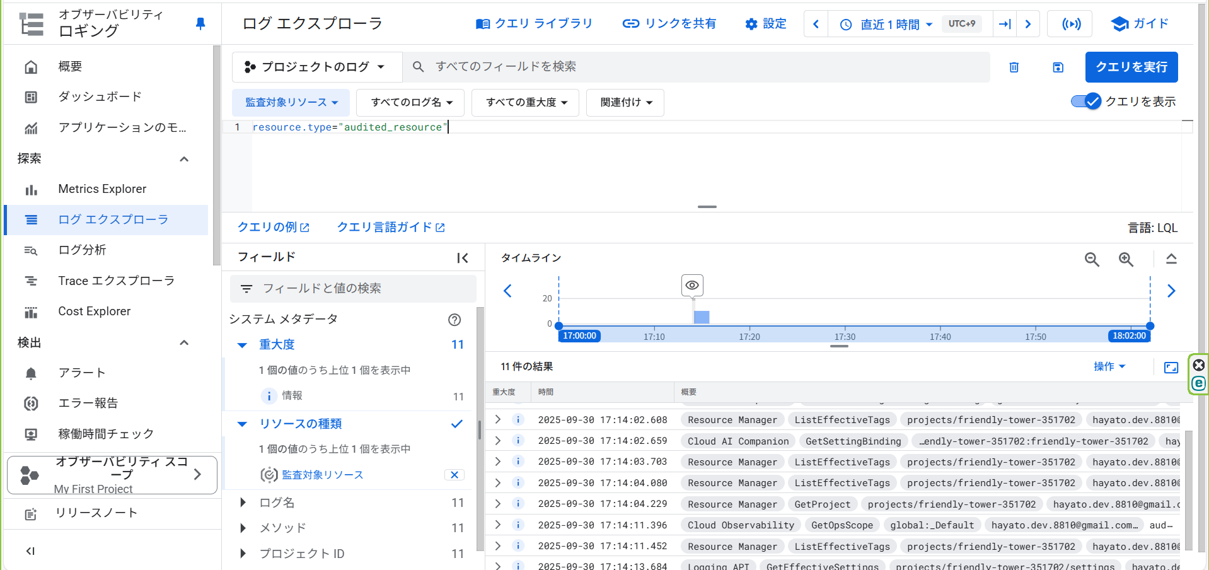Click the 稼働時間チェック monitor icon
The height and width of the screenshot is (570, 1209).
[x=31, y=434]
